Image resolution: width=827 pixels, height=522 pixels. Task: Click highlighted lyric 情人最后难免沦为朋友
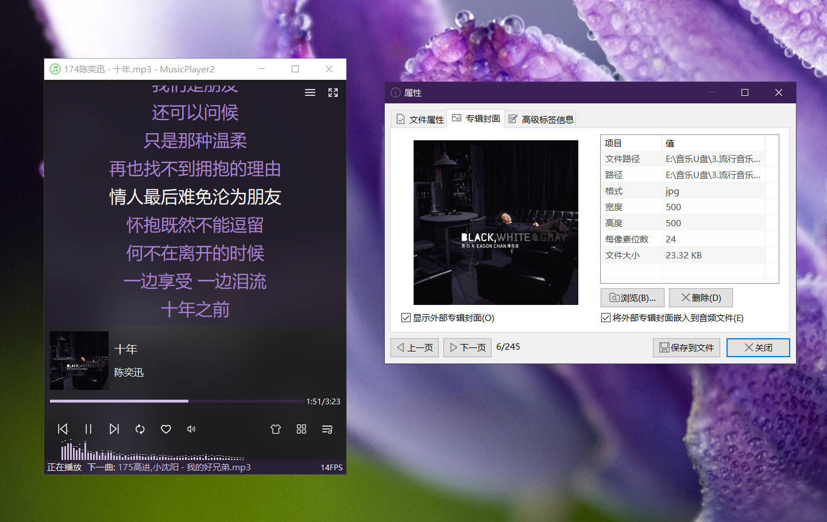point(195,197)
